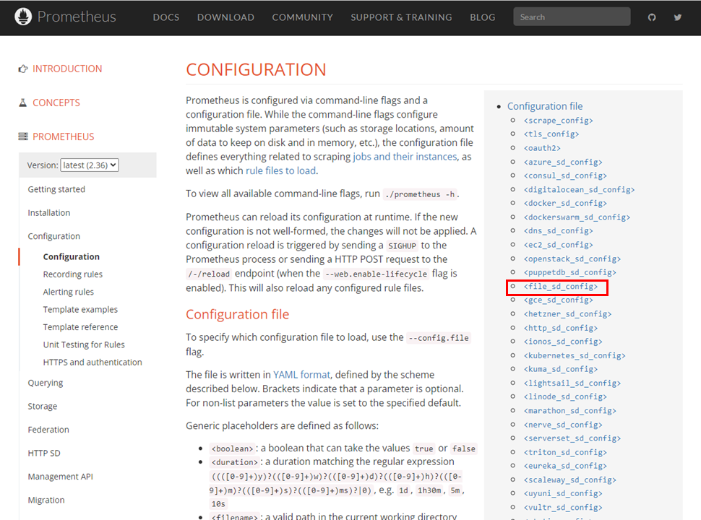Jump to <azure_sd_config> section
Screen dimensions: 701x520
coord(563,162)
